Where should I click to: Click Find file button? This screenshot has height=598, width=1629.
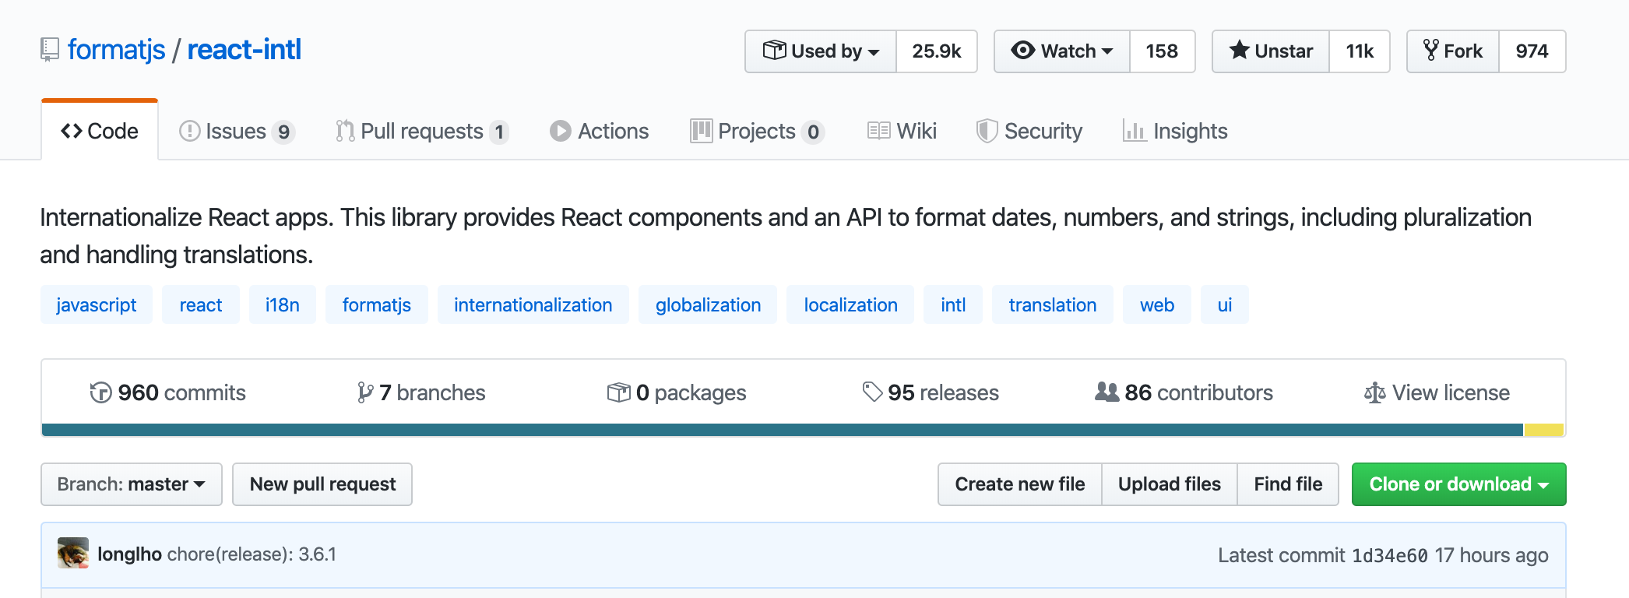[x=1288, y=484]
